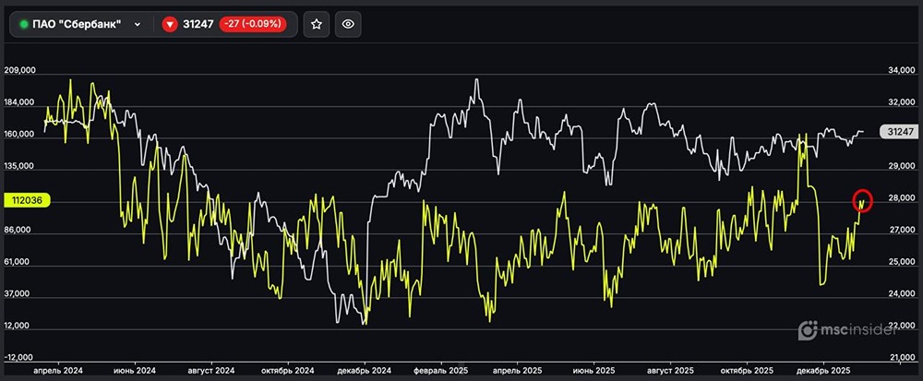Image resolution: width=923 pixels, height=381 pixels.
Task: Click the yellow 112036 value label
Action: point(27,200)
